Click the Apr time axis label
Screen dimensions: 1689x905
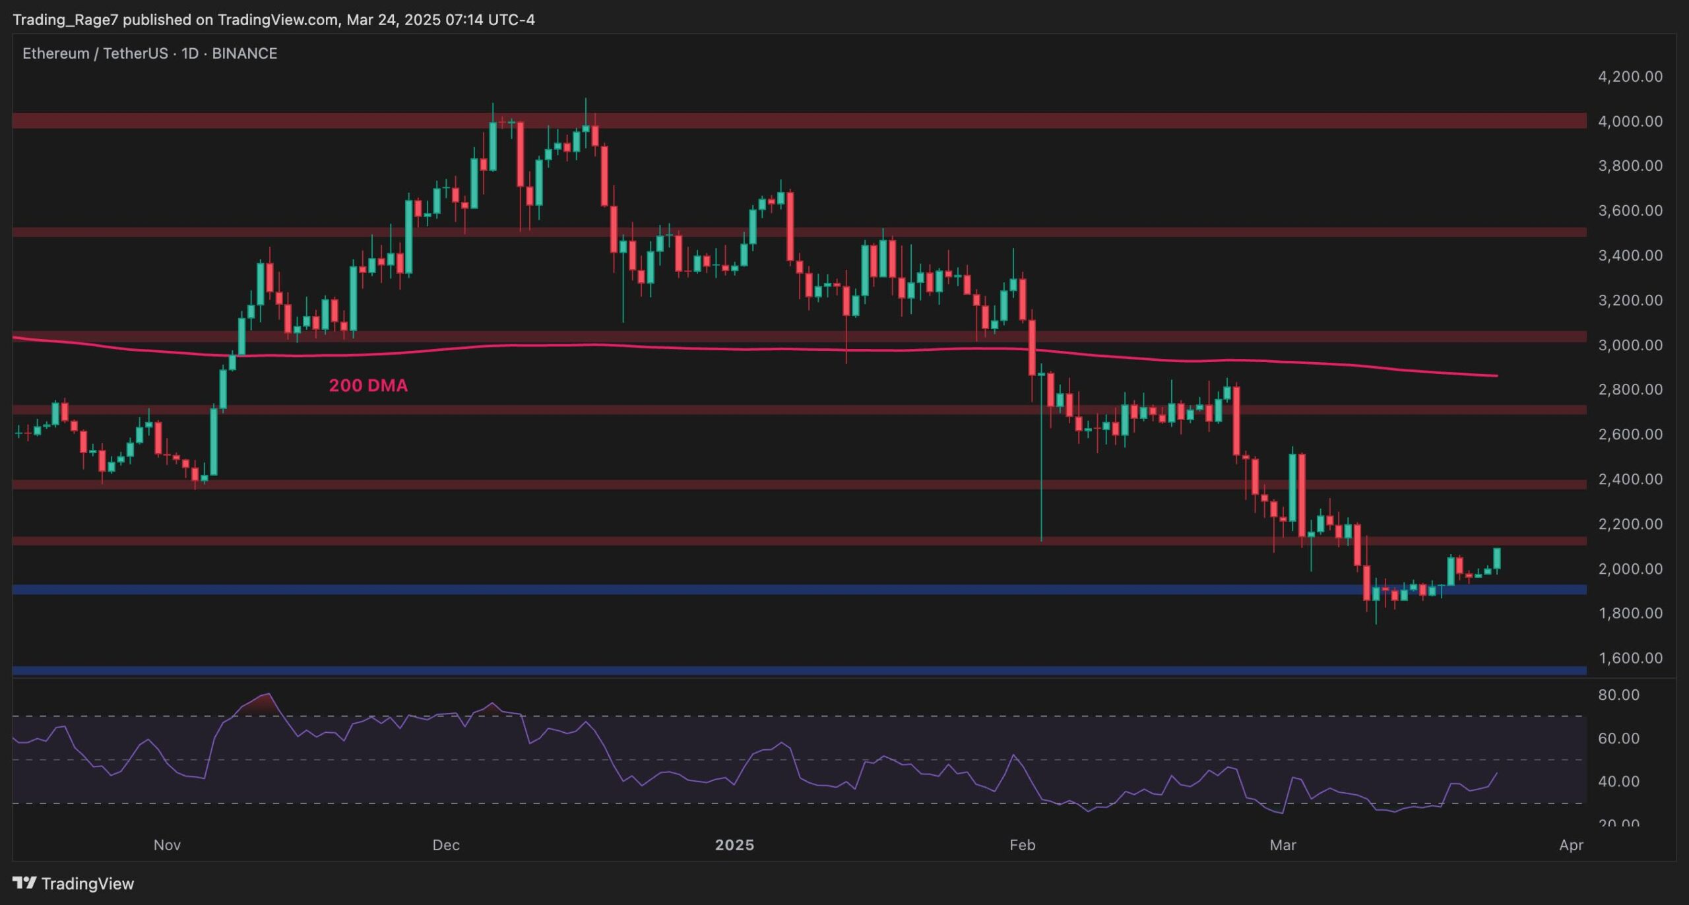(1571, 845)
